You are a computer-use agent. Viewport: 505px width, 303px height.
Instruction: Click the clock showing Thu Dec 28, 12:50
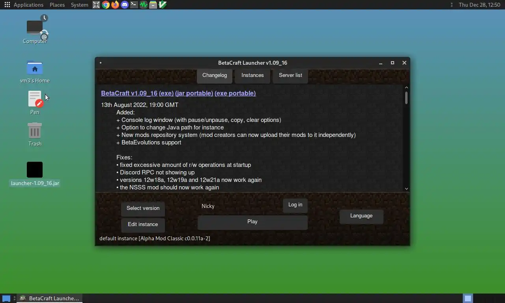pyautogui.click(x=479, y=5)
